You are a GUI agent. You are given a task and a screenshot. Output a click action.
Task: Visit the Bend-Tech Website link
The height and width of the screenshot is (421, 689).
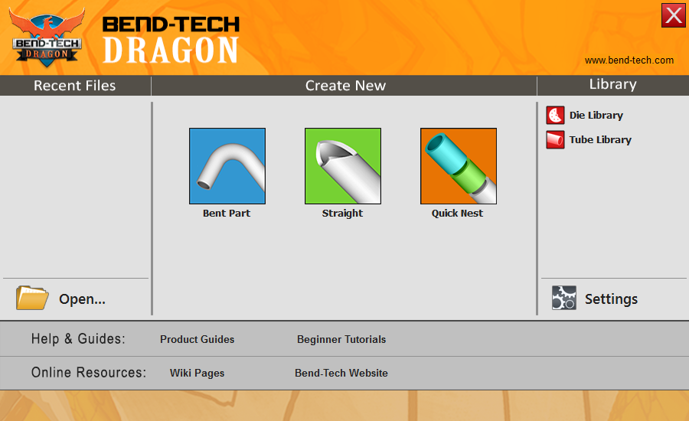[x=341, y=373]
